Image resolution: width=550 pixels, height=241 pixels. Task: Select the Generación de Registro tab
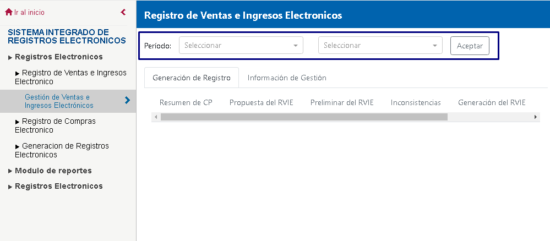pyautogui.click(x=192, y=78)
